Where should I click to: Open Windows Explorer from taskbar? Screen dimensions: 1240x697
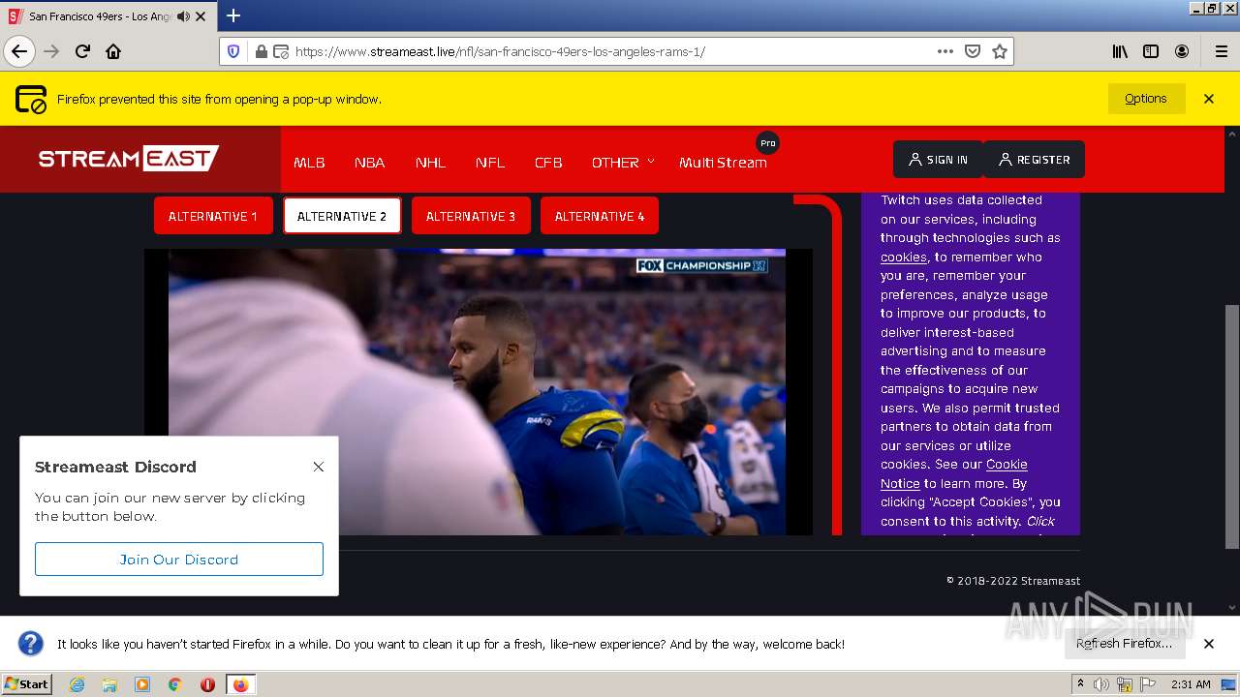tap(109, 684)
